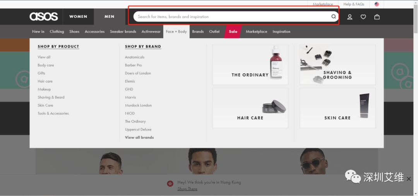Click the magnifying glass search icon
This screenshot has height=196, width=418.
tap(334, 17)
